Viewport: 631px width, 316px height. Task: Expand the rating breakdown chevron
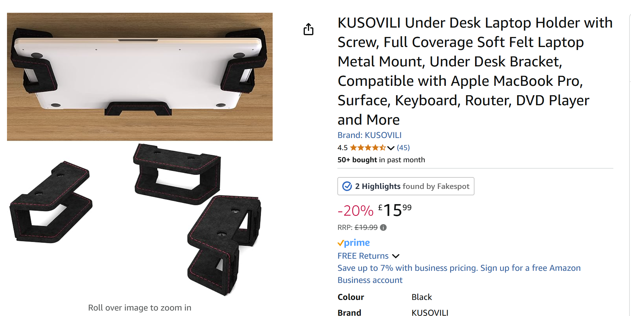(x=391, y=148)
